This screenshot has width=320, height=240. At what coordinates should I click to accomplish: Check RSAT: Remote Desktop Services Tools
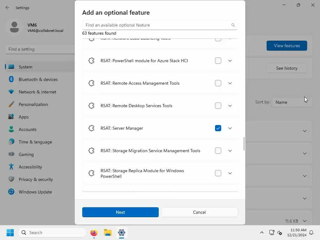click(218, 106)
